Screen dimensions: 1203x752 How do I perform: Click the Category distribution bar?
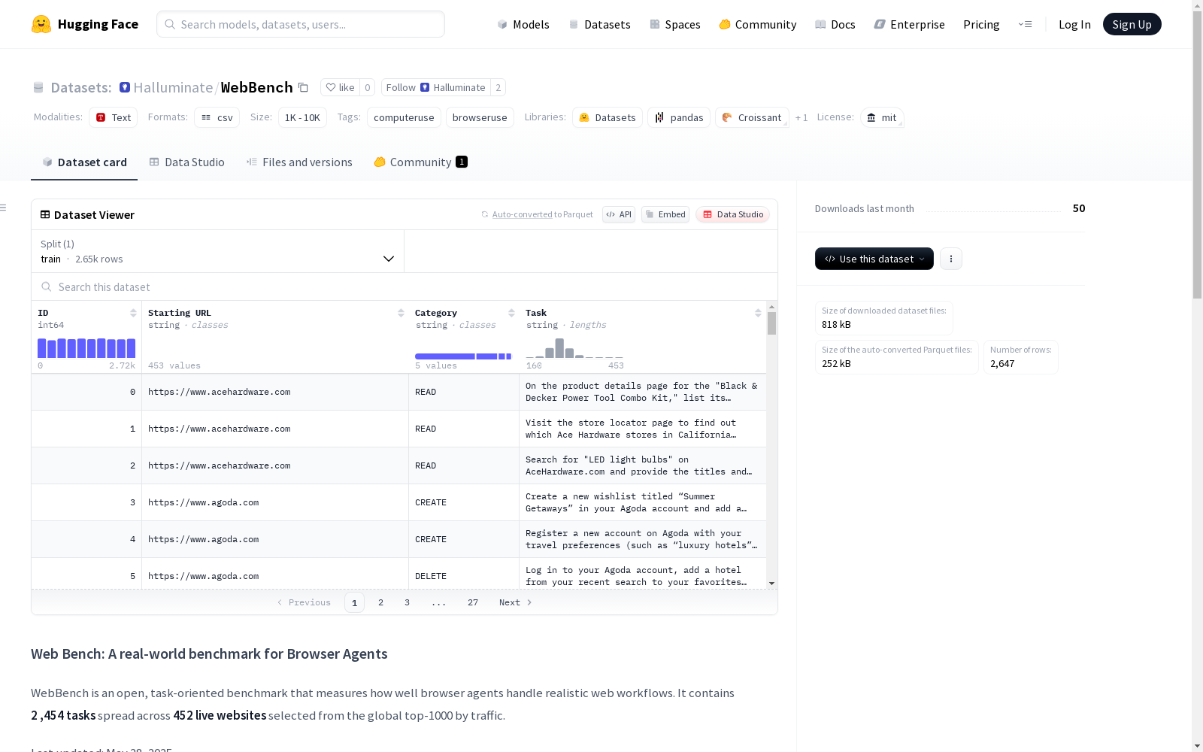463,356
